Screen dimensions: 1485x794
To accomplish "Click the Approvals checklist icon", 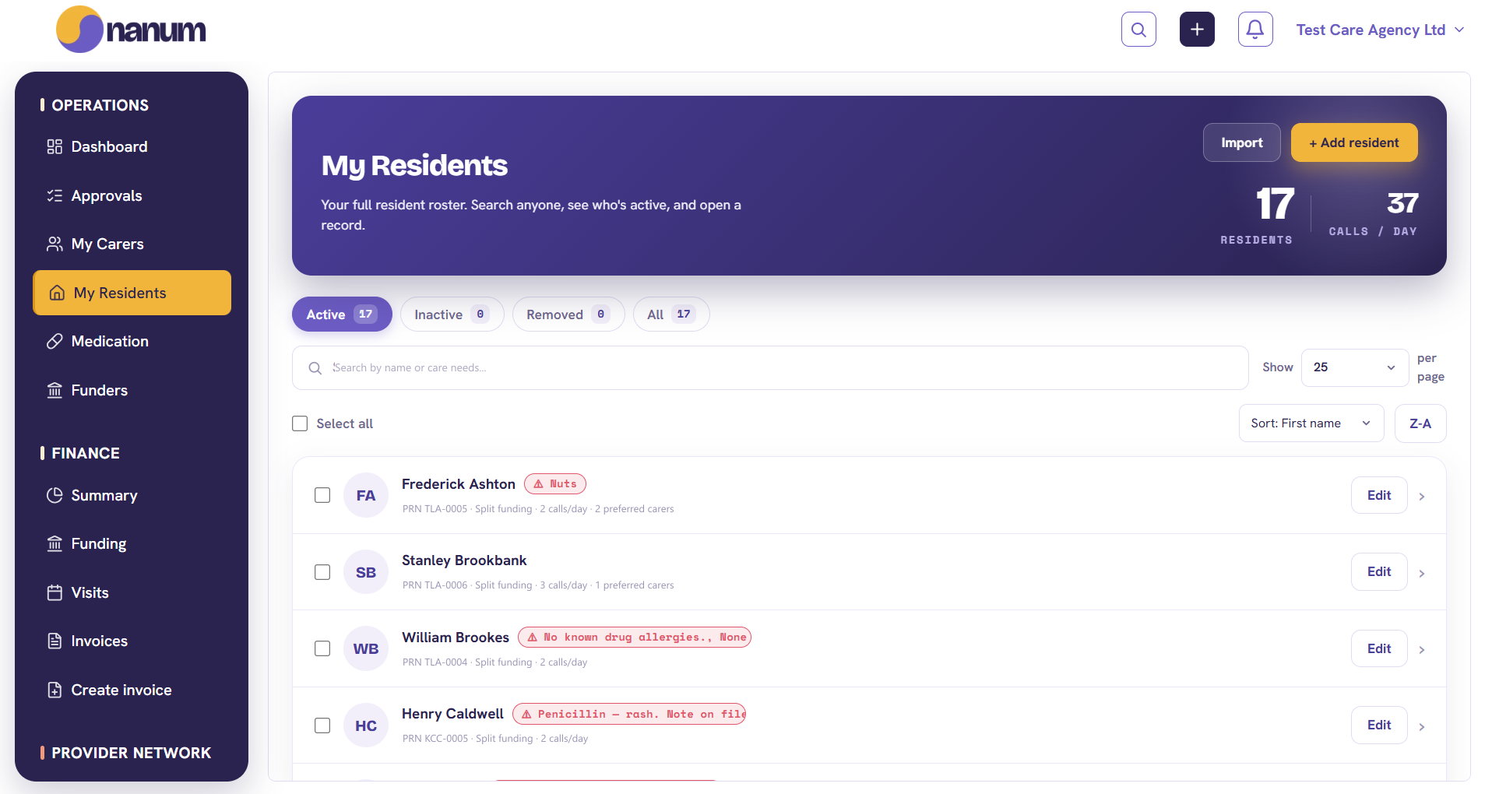I will pyautogui.click(x=55, y=195).
